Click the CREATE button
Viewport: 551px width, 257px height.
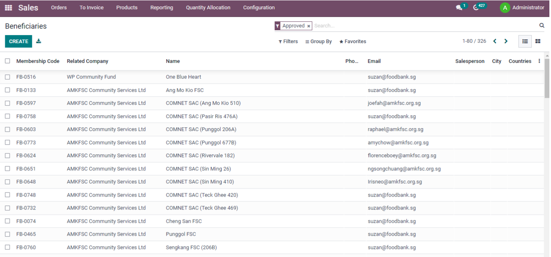(19, 41)
